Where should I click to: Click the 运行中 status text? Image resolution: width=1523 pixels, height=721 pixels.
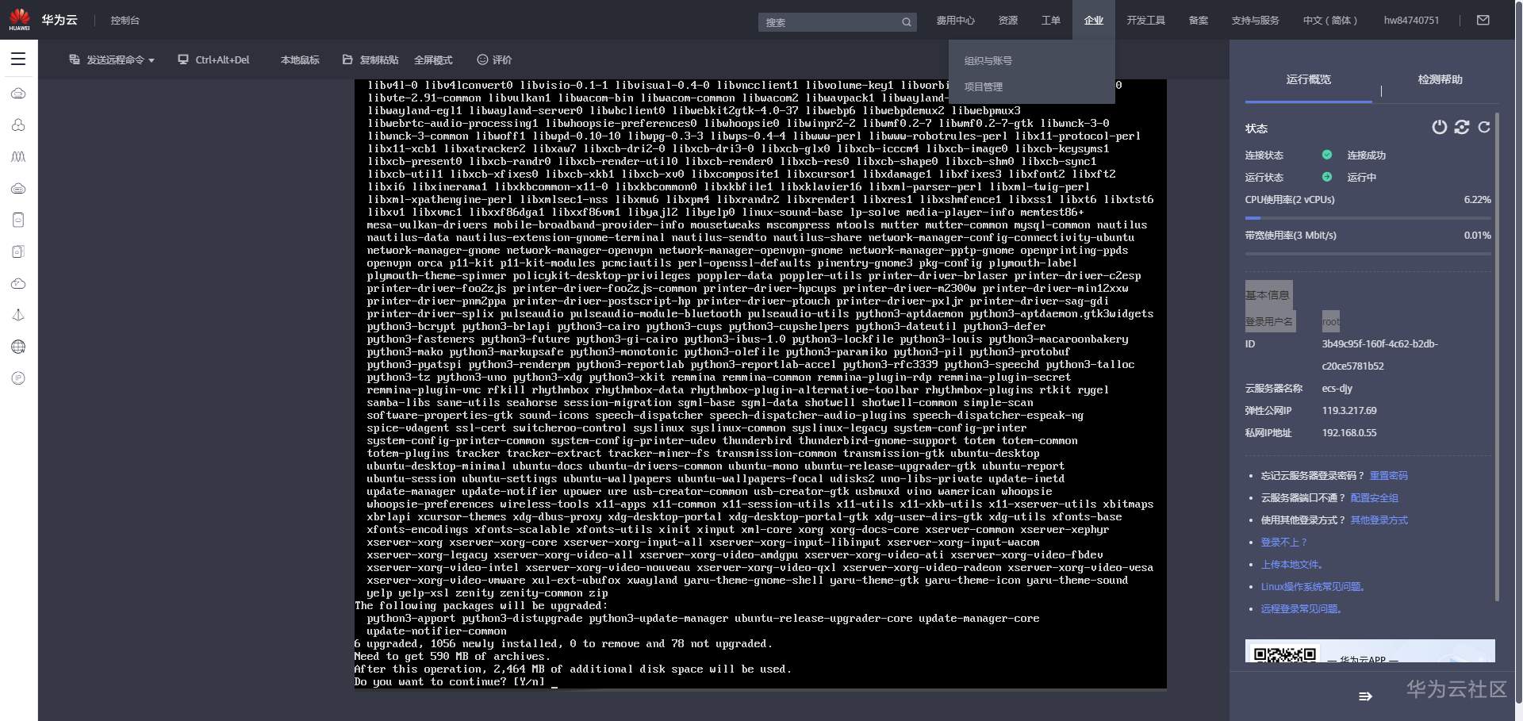(x=1361, y=178)
